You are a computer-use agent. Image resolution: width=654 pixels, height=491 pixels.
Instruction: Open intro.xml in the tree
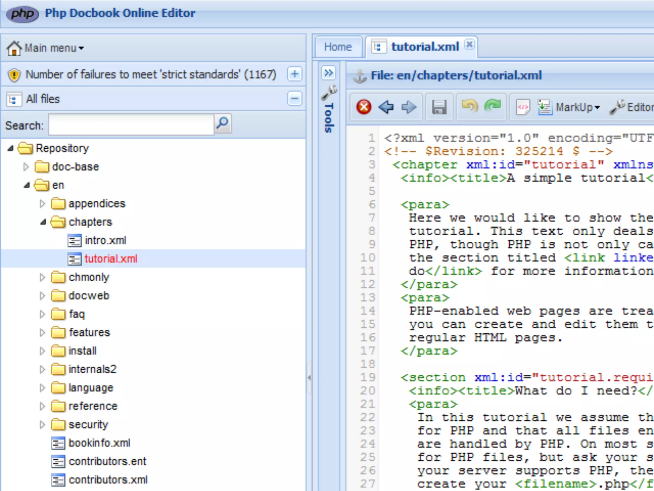[105, 240]
